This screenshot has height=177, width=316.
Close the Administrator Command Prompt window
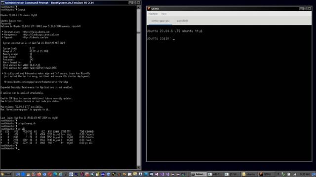(x=138, y=3)
